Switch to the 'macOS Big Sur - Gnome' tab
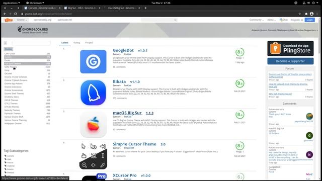Viewport: 322px width, 181px height. pyautogui.click(x=122, y=8)
